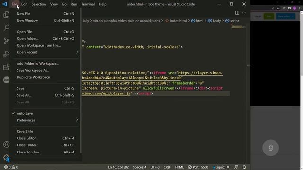303x170 pixels.
Task: Open the Search view icon
Action: pyautogui.click(x=6, y=28)
